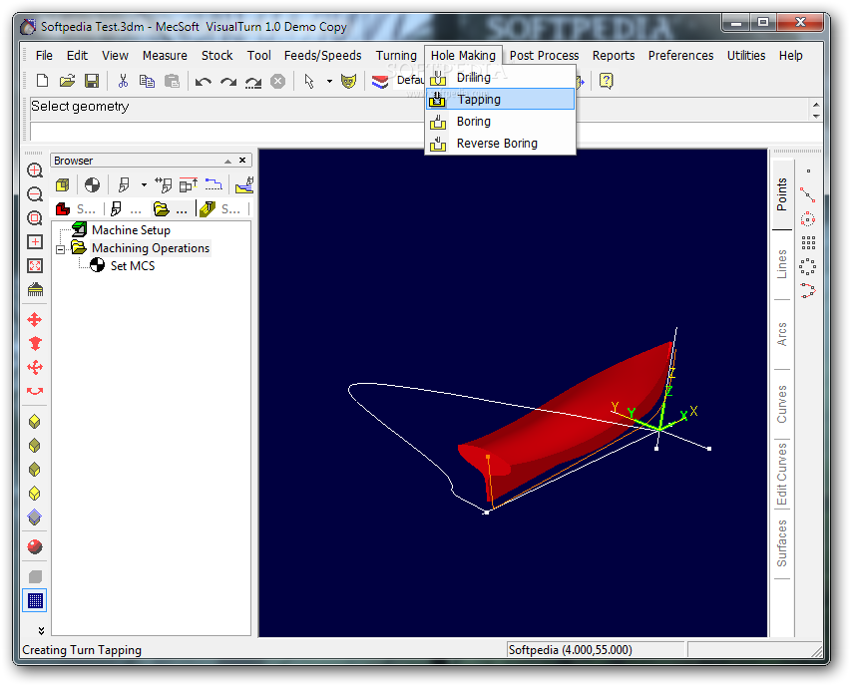Save the file with diskette icon
This screenshot has width=851, height=686.
(x=92, y=82)
